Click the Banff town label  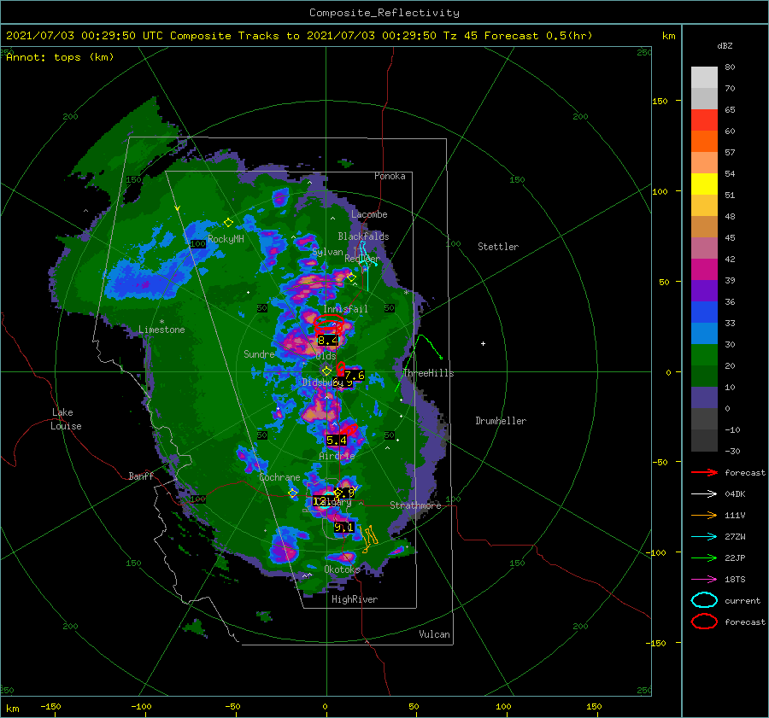point(141,476)
